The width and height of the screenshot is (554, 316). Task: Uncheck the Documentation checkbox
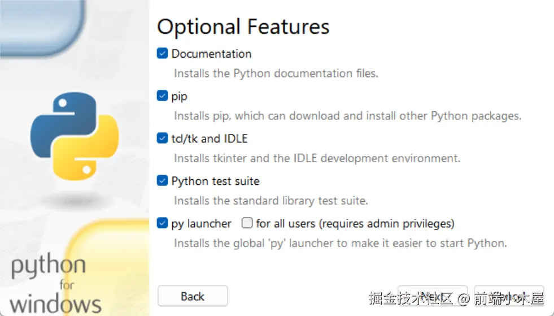(x=163, y=54)
